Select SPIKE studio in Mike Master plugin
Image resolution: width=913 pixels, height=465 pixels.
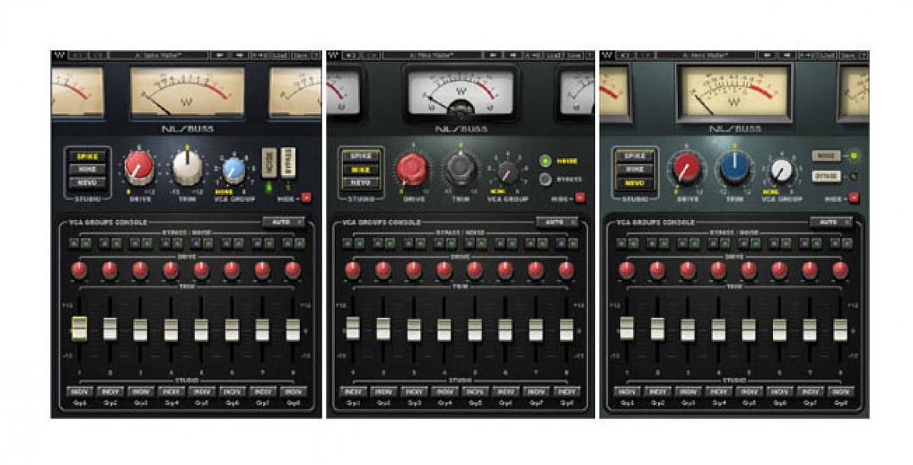tap(361, 156)
